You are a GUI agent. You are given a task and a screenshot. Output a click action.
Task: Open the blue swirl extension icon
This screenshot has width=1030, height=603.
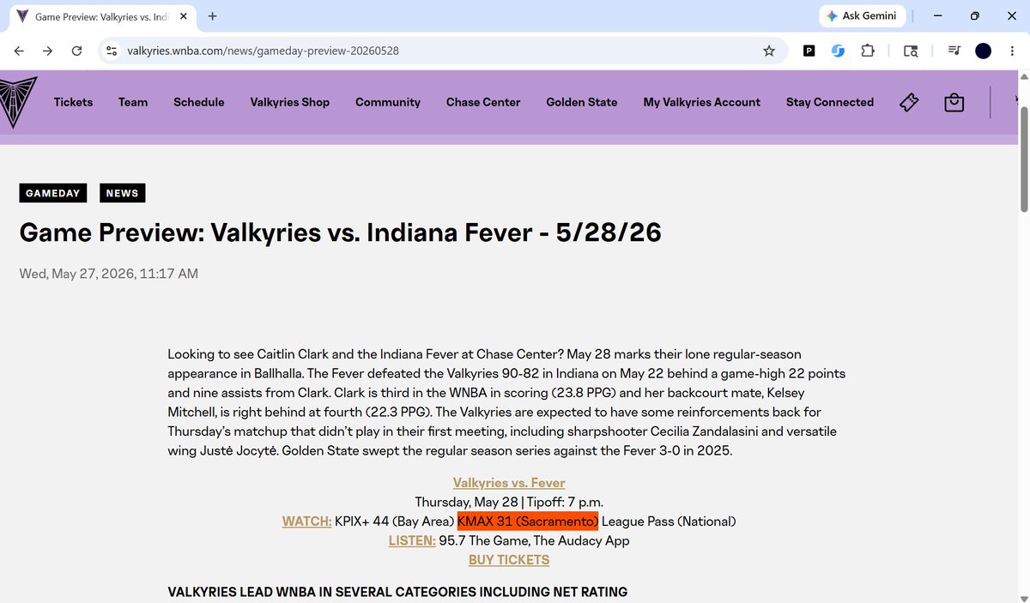838,51
